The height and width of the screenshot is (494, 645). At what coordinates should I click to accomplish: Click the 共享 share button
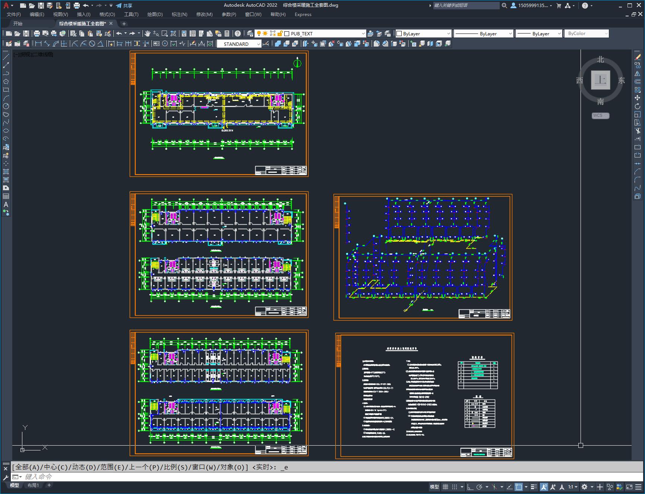124,6
